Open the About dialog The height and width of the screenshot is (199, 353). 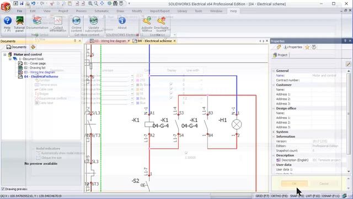click(x=122, y=23)
